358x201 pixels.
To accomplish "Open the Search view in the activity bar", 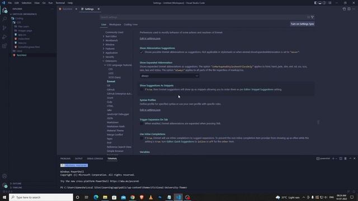I will [4, 19].
